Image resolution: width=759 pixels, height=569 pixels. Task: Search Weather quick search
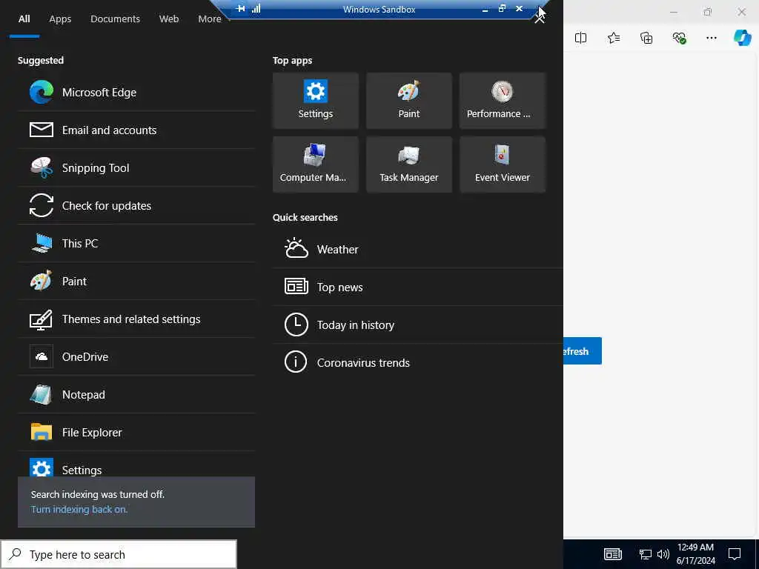[x=418, y=249]
